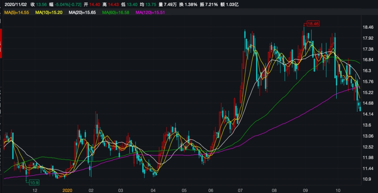This screenshot has height=193, width=378.
Task: Select the 2020 year label on time axis
Action: tap(67, 190)
